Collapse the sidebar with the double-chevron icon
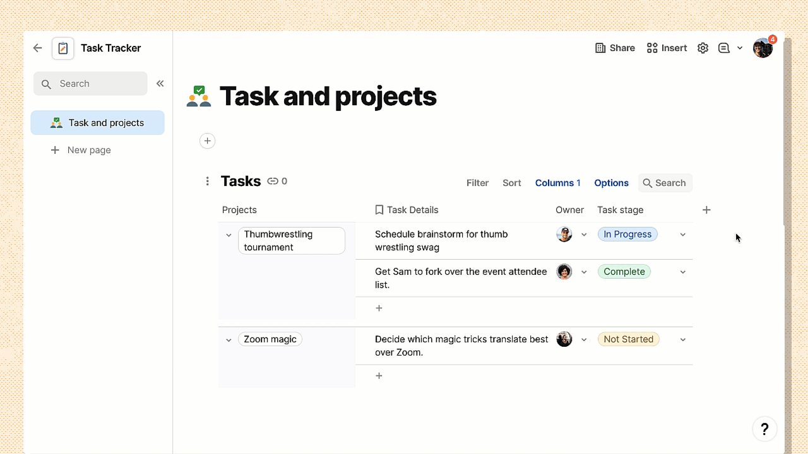 tap(160, 83)
